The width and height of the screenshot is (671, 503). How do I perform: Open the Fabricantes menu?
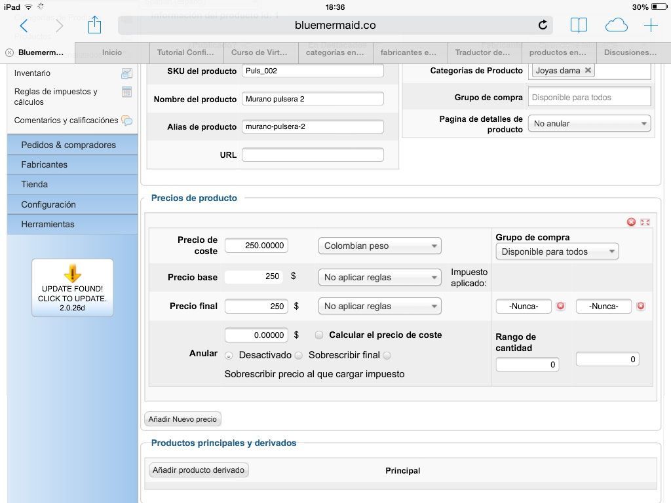72,164
